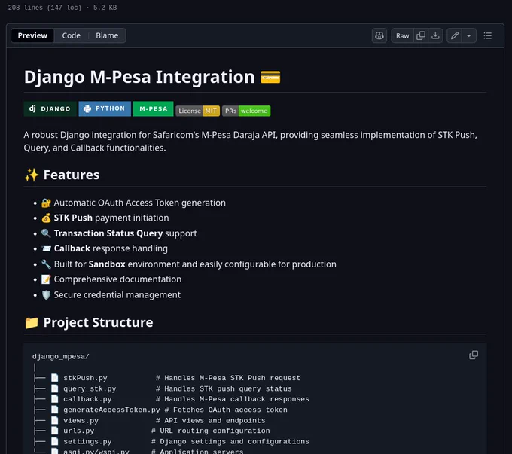This screenshot has height=454, width=512.
Task: Click the wrench emoji on Sandbox item
Action: click(x=46, y=264)
